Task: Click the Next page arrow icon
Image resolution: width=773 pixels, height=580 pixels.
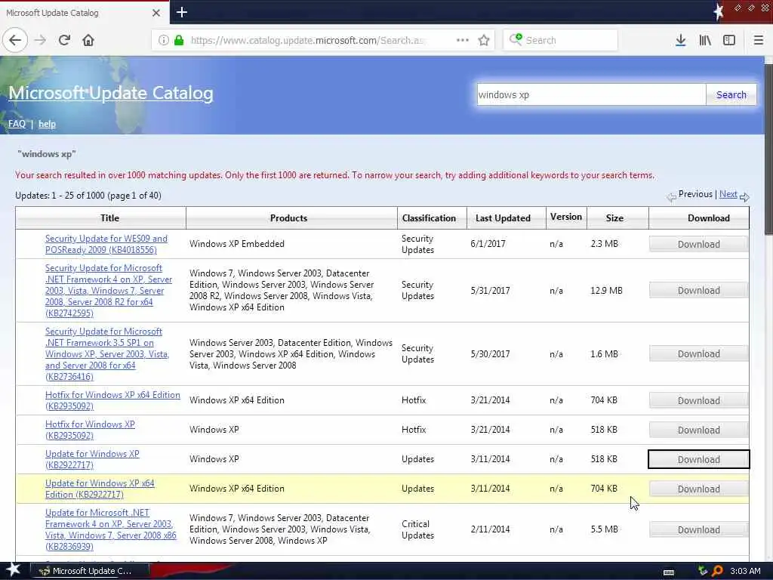Action: [x=744, y=197]
